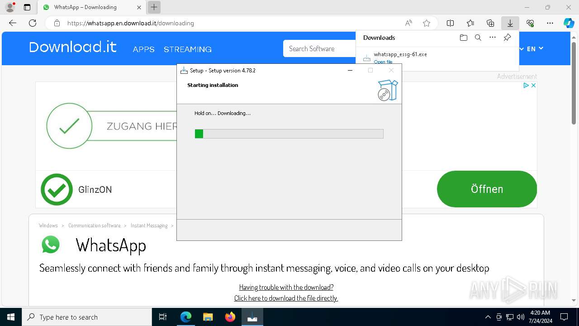
Task: Open the notifications center
Action: [x=564, y=317]
